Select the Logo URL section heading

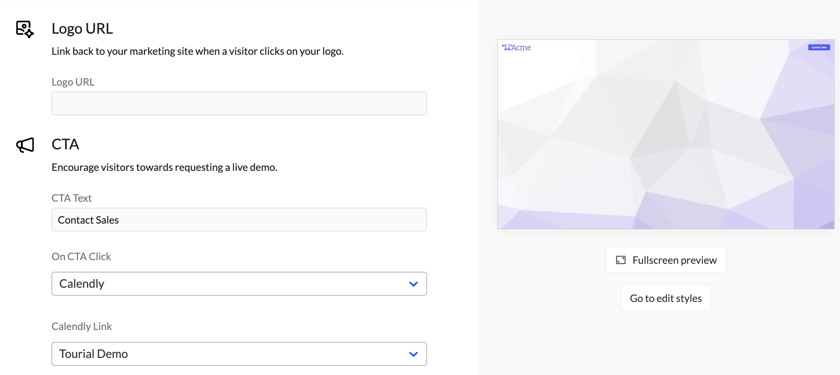(82, 29)
